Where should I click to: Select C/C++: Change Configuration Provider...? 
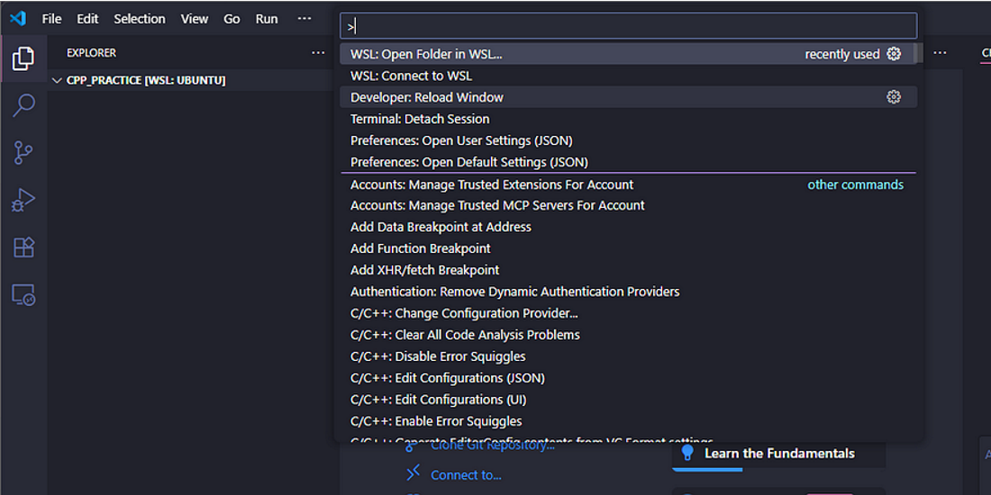(x=628, y=313)
